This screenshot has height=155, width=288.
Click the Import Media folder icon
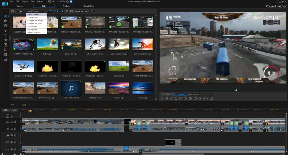pyautogui.click(x=13, y=11)
